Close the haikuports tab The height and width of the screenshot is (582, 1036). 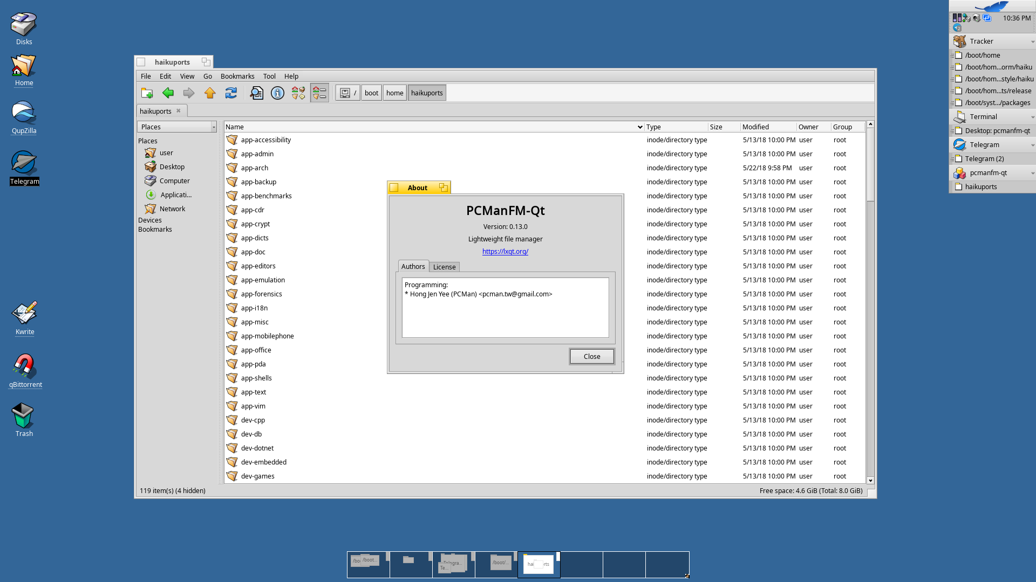[x=179, y=110]
